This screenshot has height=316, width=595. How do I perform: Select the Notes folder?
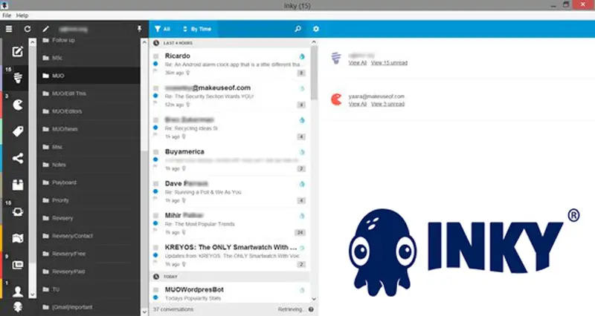pyautogui.click(x=89, y=165)
